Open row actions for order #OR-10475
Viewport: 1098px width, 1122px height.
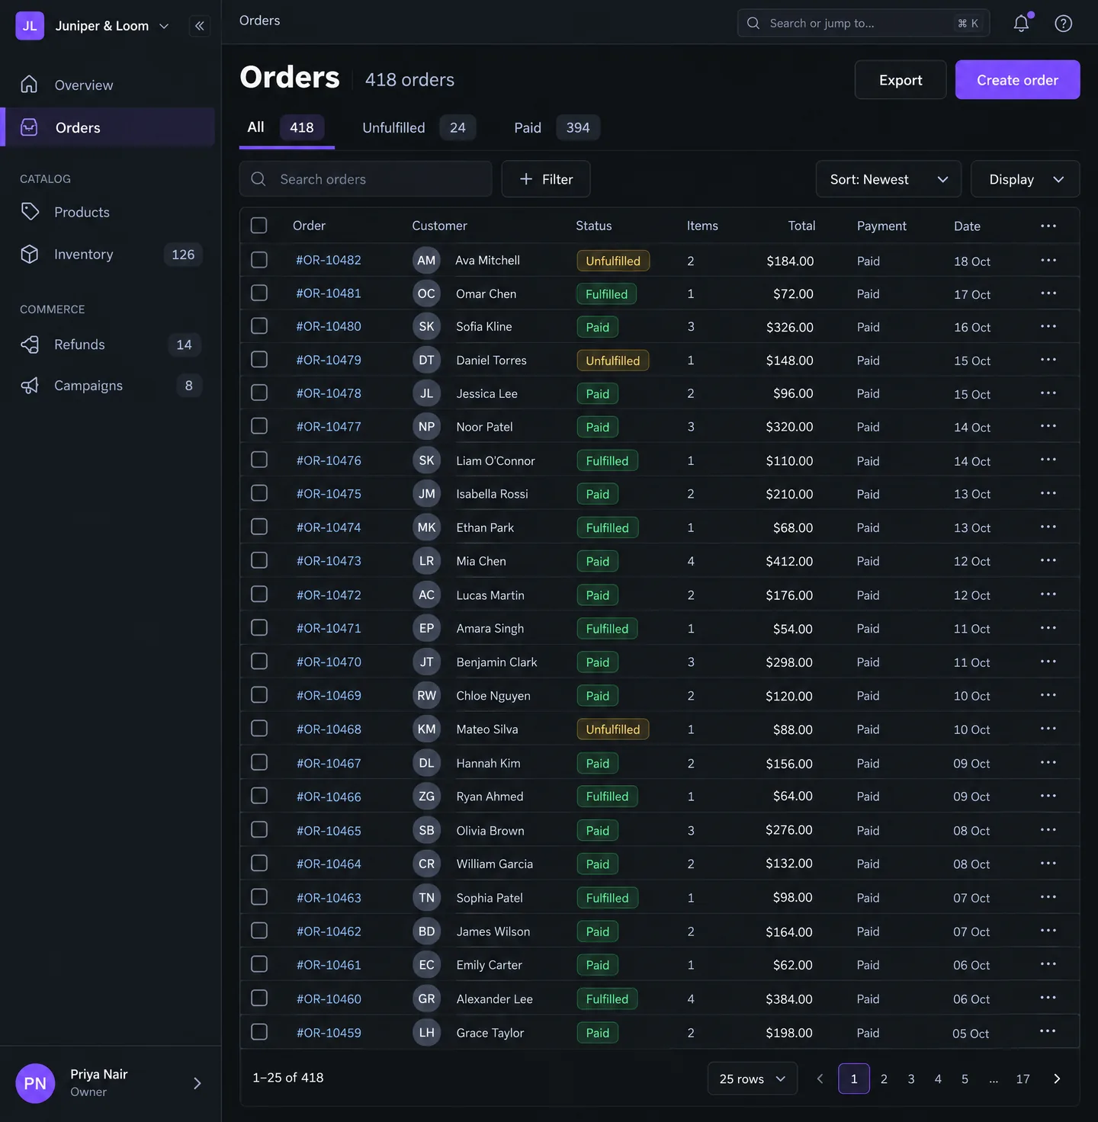(x=1048, y=493)
